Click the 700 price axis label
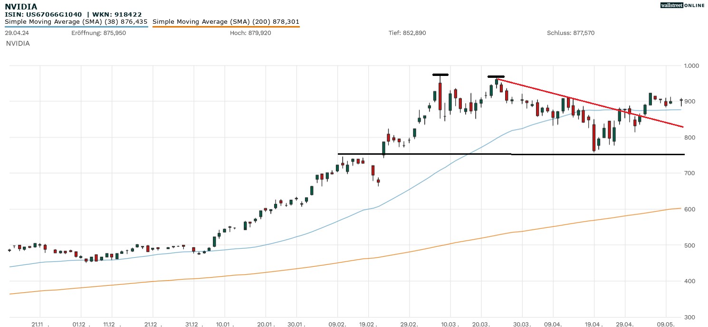 point(690,173)
